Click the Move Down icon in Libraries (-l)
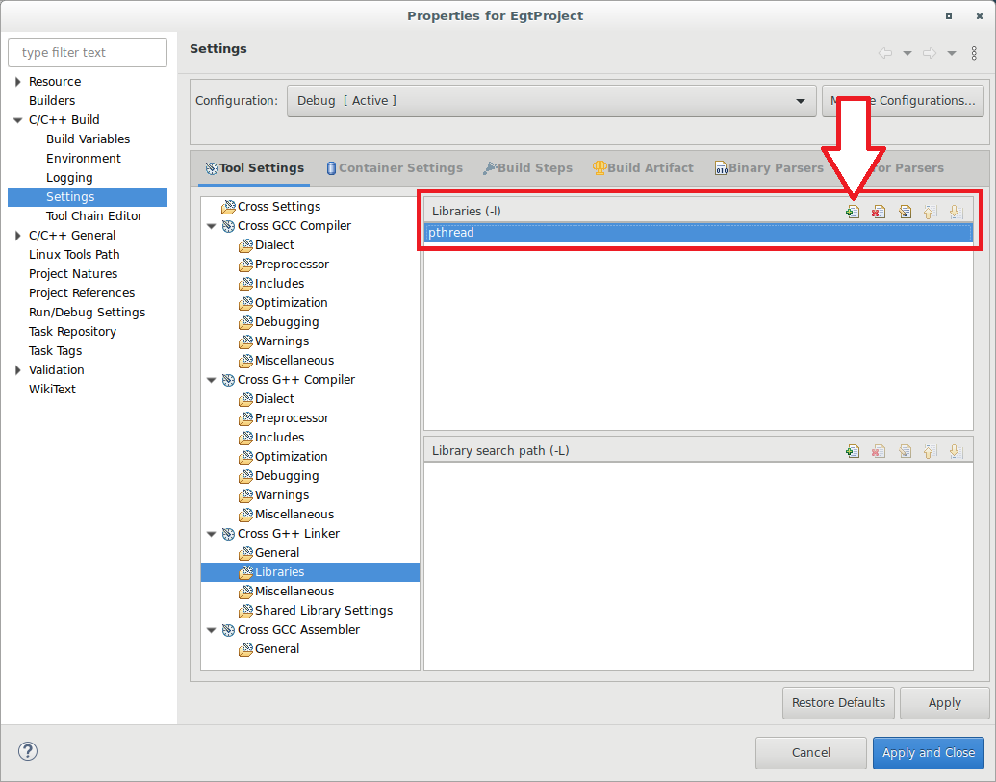 point(955,212)
